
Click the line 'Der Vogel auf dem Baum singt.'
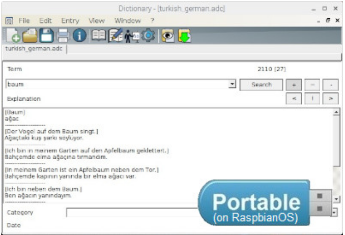click(x=51, y=131)
